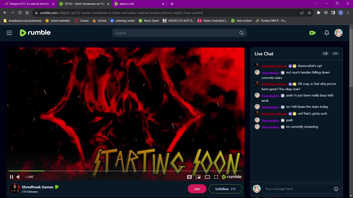Open the notifications bell
Viewport: 353px width, 198px height.
(x=327, y=33)
